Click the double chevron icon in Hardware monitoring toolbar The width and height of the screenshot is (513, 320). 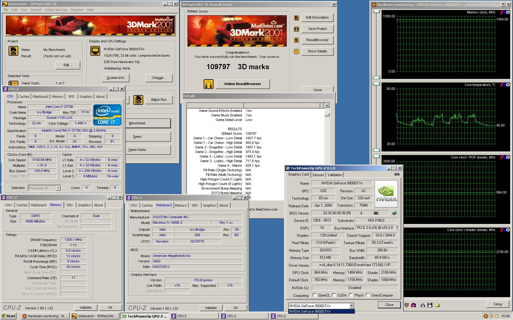tap(407, 305)
